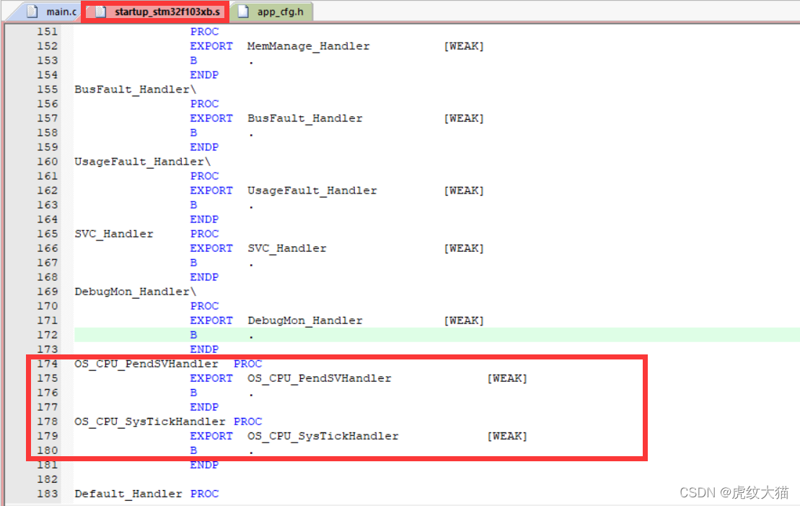800x506 pixels.
Task: Click the startup_stm32f103xb.s file icon
Action: tap(101, 12)
